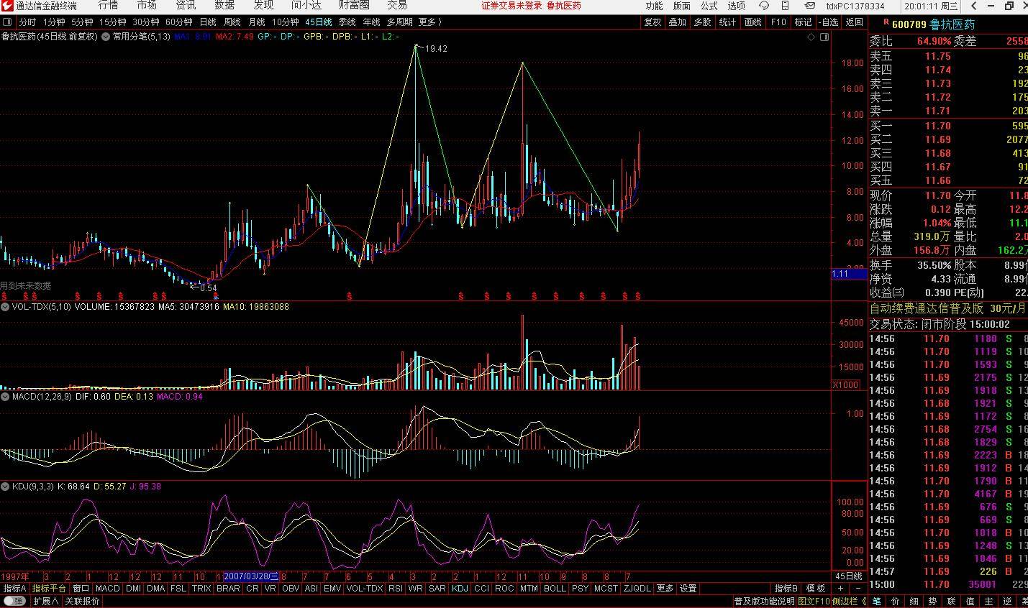Expand 更多 periods in timeframe bar

click(429, 22)
